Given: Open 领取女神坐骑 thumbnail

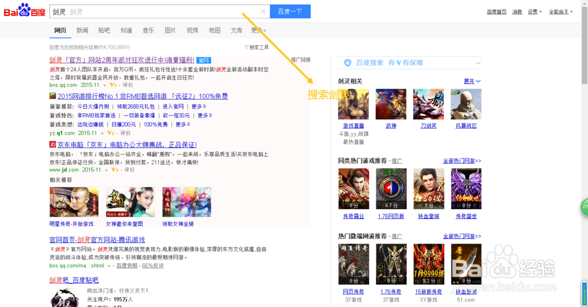Looking at the screenshot, I should 187,202.
